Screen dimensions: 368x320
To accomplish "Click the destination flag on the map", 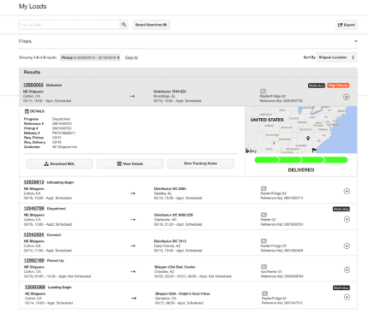I will (314, 150).
